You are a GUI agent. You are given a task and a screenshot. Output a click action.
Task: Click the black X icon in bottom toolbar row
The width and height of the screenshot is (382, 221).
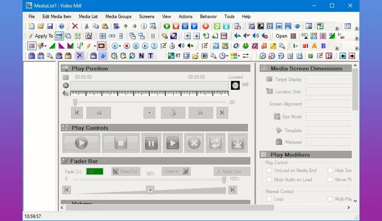coord(80,56)
